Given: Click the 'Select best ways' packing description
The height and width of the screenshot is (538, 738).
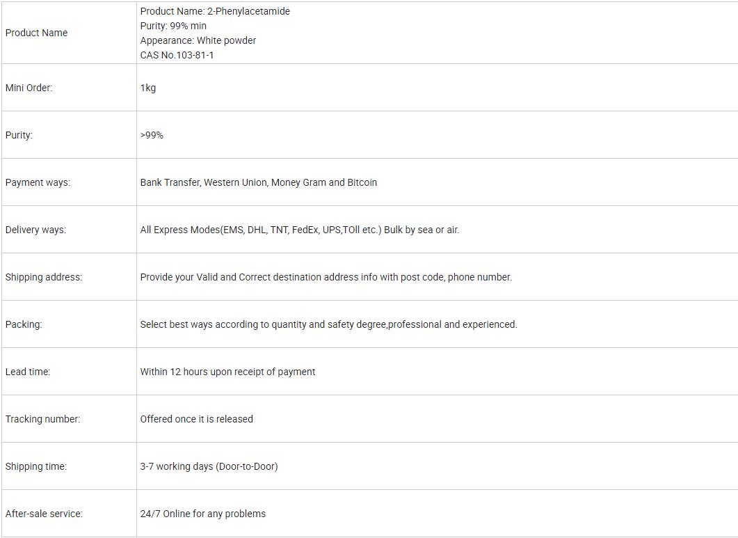Looking at the screenshot, I should [x=328, y=324].
